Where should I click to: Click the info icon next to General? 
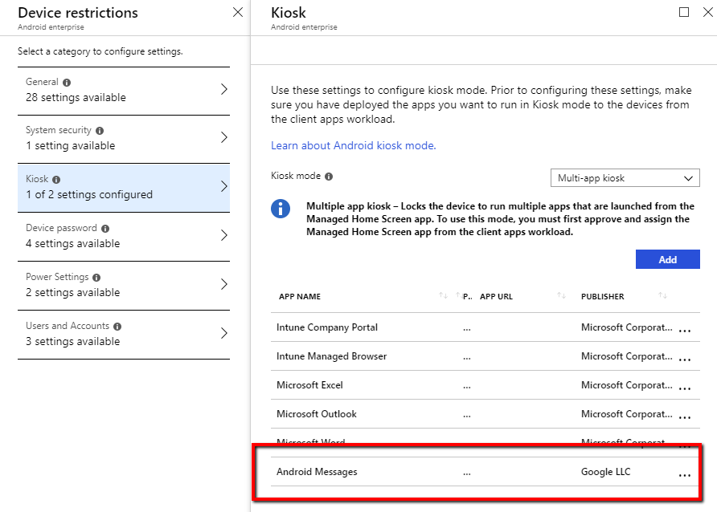click(x=67, y=83)
